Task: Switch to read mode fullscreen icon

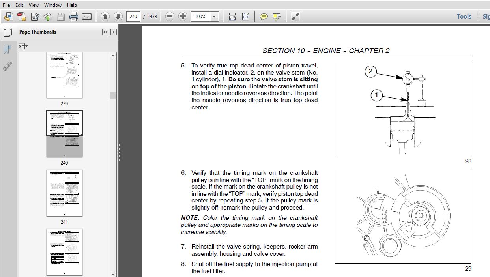Action: point(295,17)
